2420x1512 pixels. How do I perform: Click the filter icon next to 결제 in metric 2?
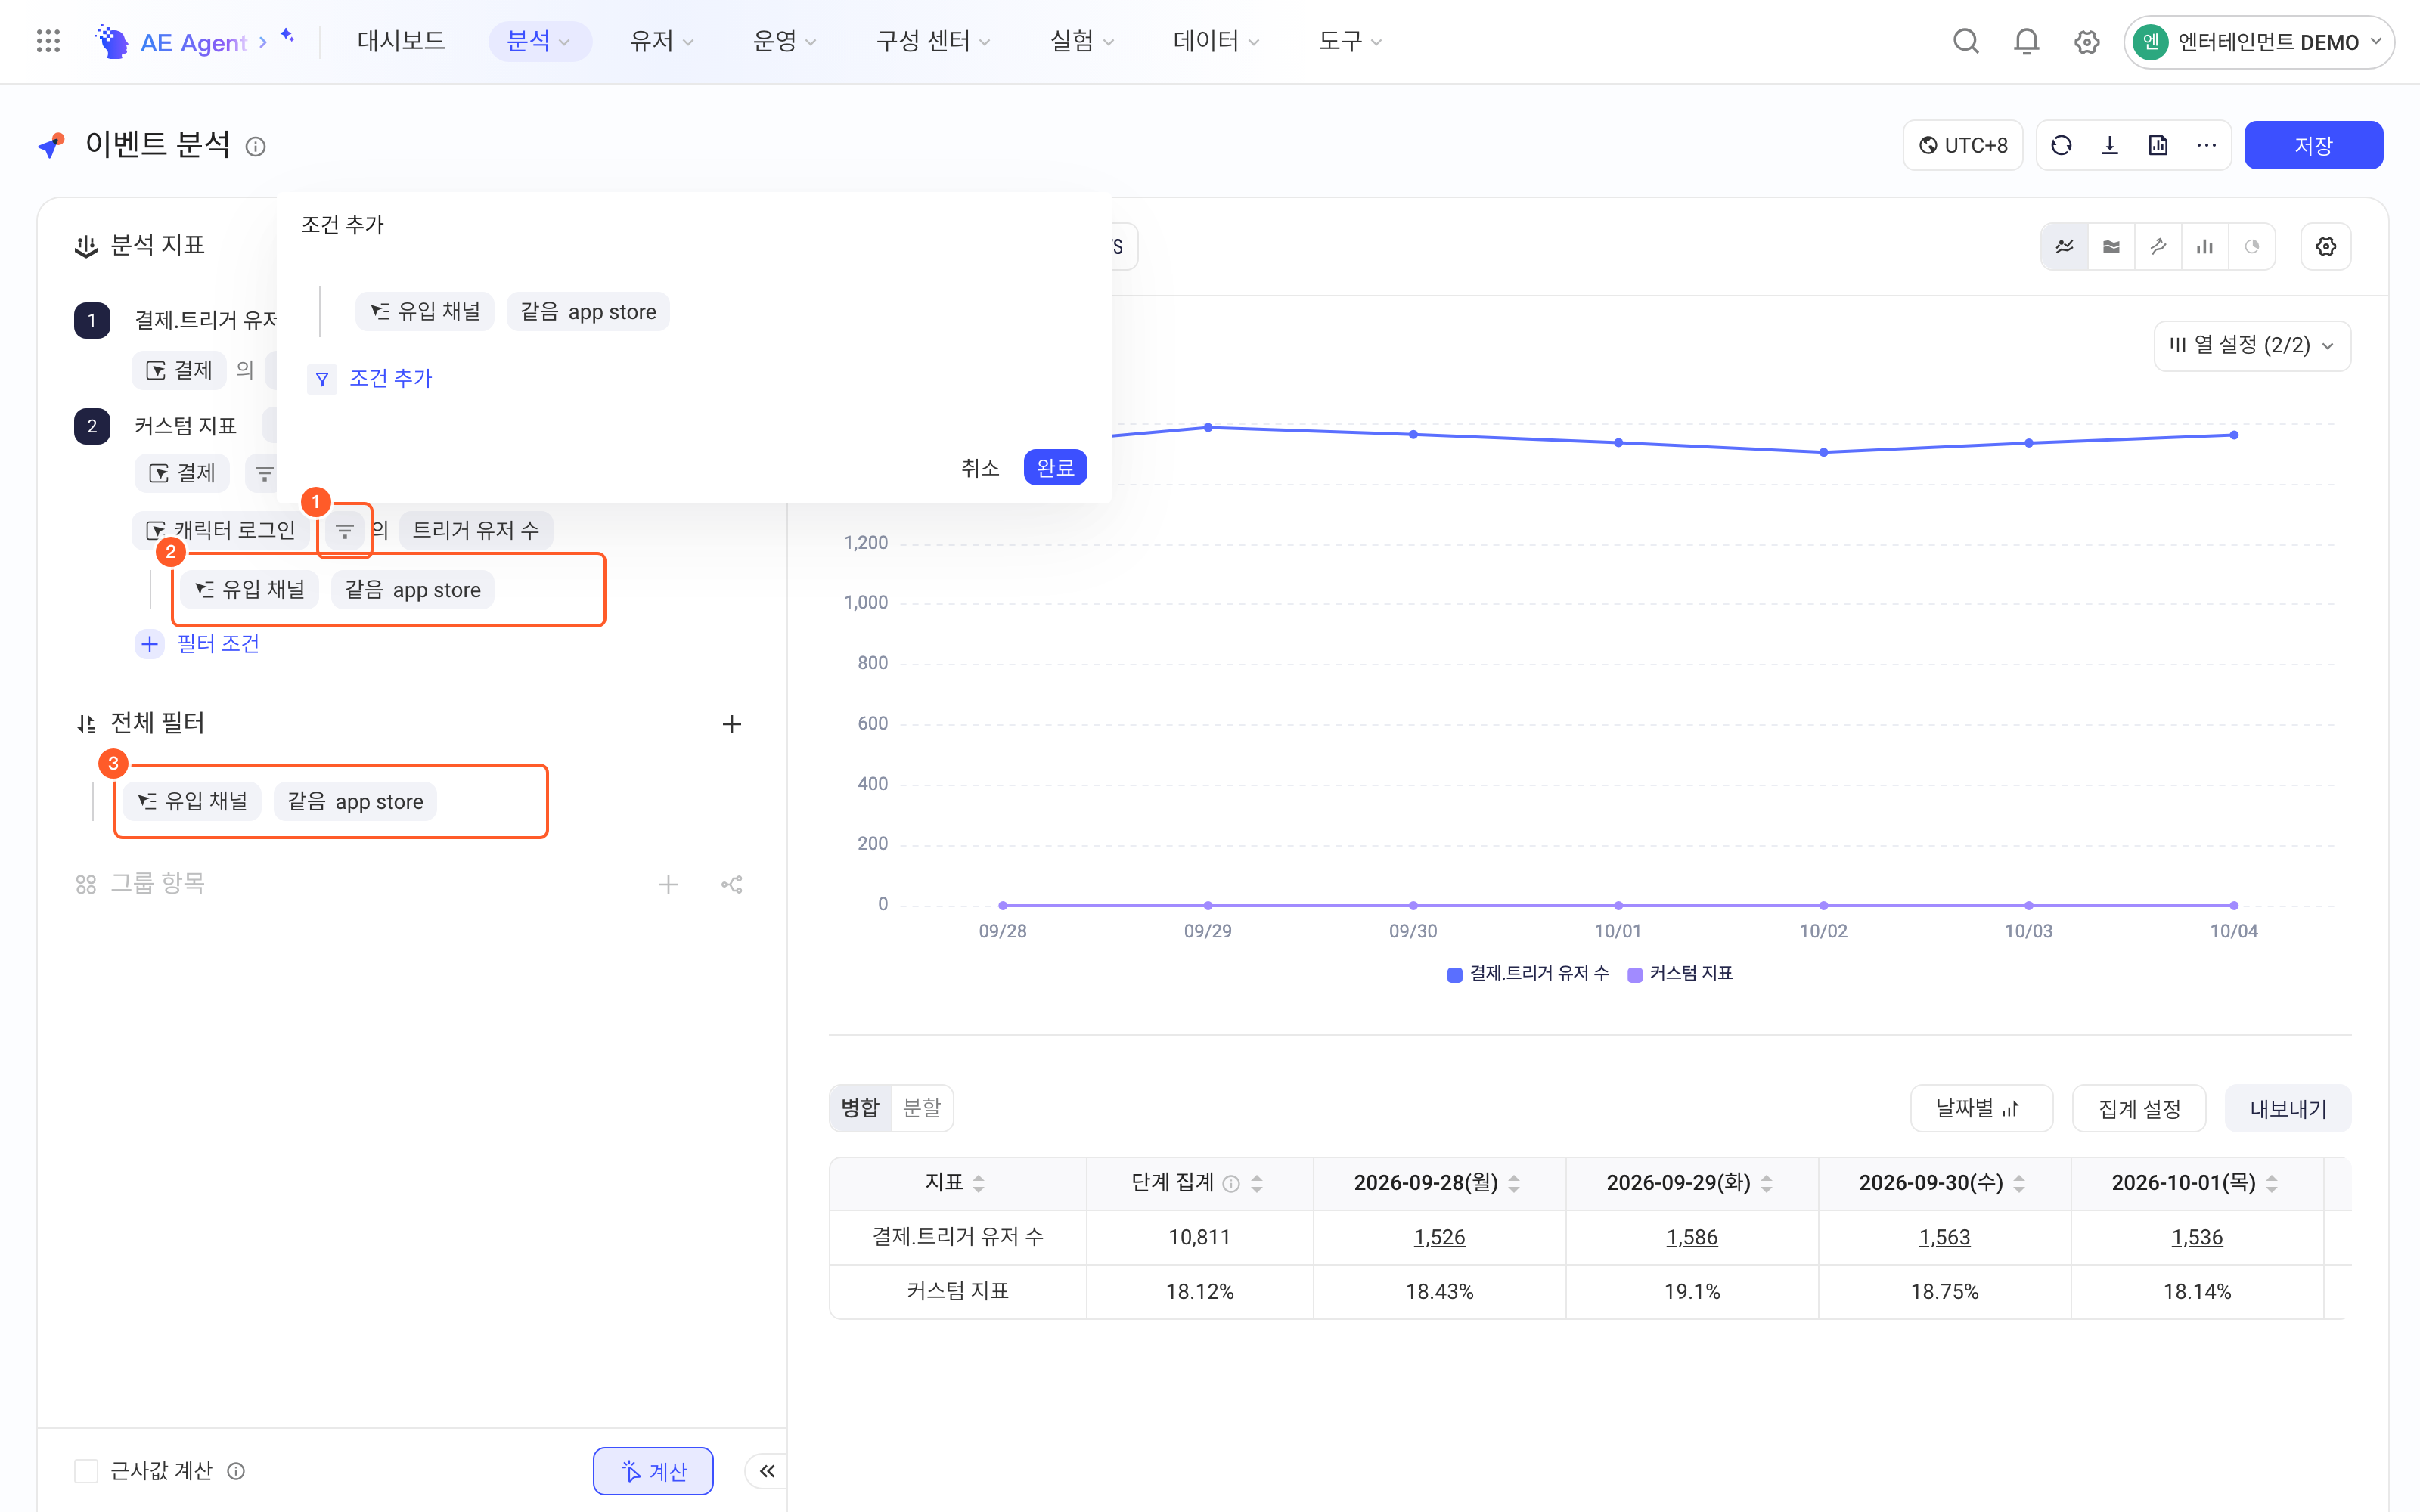click(x=264, y=473)
